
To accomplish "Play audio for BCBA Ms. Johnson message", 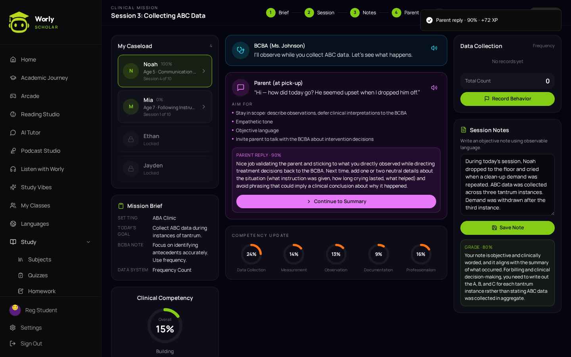I will [434, 48].
